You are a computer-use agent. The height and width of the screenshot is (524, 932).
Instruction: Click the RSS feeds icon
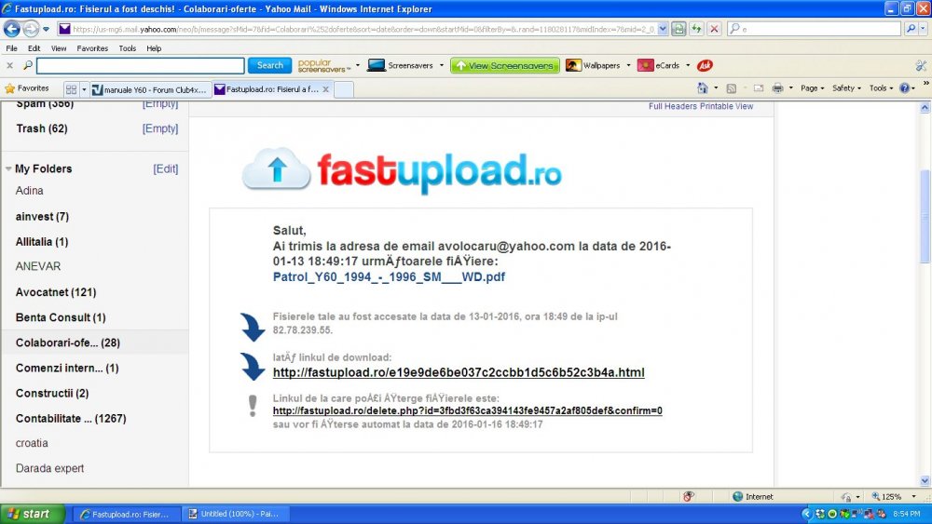tap(732, 88)
